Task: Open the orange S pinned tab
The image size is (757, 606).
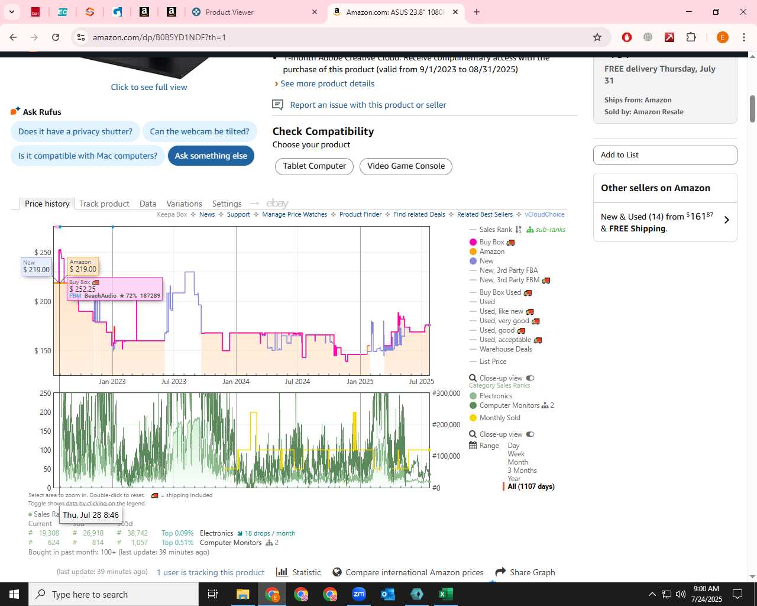Action: click(x=89, y=12)
